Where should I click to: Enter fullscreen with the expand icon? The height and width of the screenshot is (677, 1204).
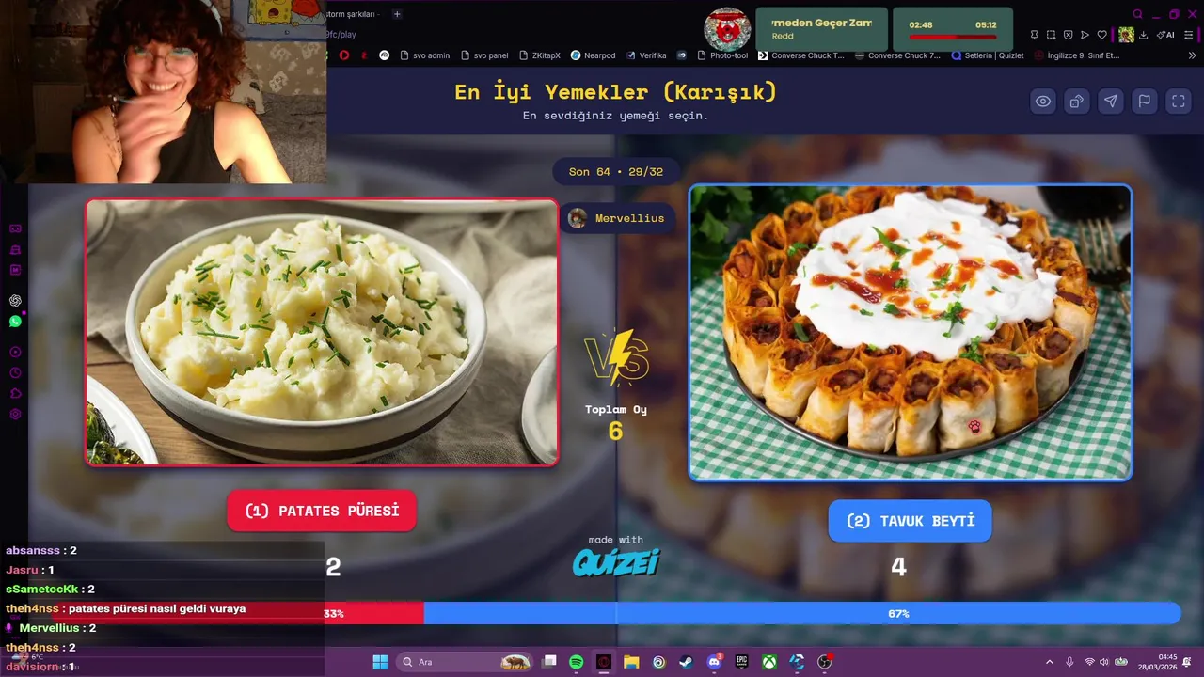(x=1179, y=102)
